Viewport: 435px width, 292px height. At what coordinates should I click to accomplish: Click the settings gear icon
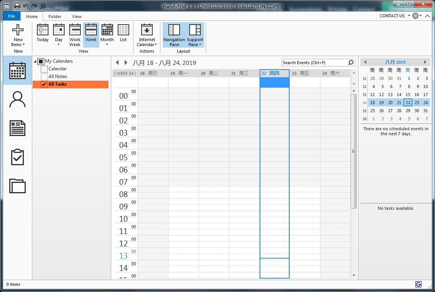415,16
